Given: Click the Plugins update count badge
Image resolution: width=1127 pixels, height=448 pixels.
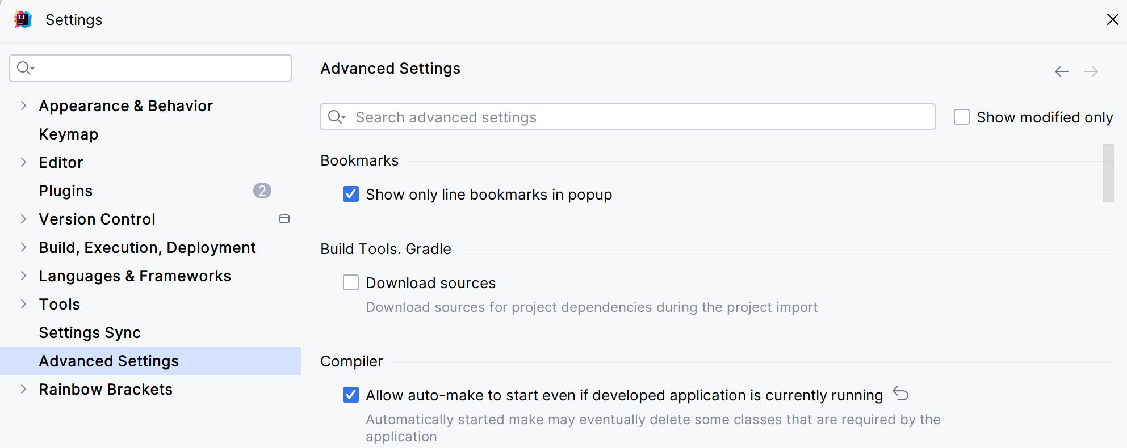Looking at the screenshot, I should pos(262,191).
